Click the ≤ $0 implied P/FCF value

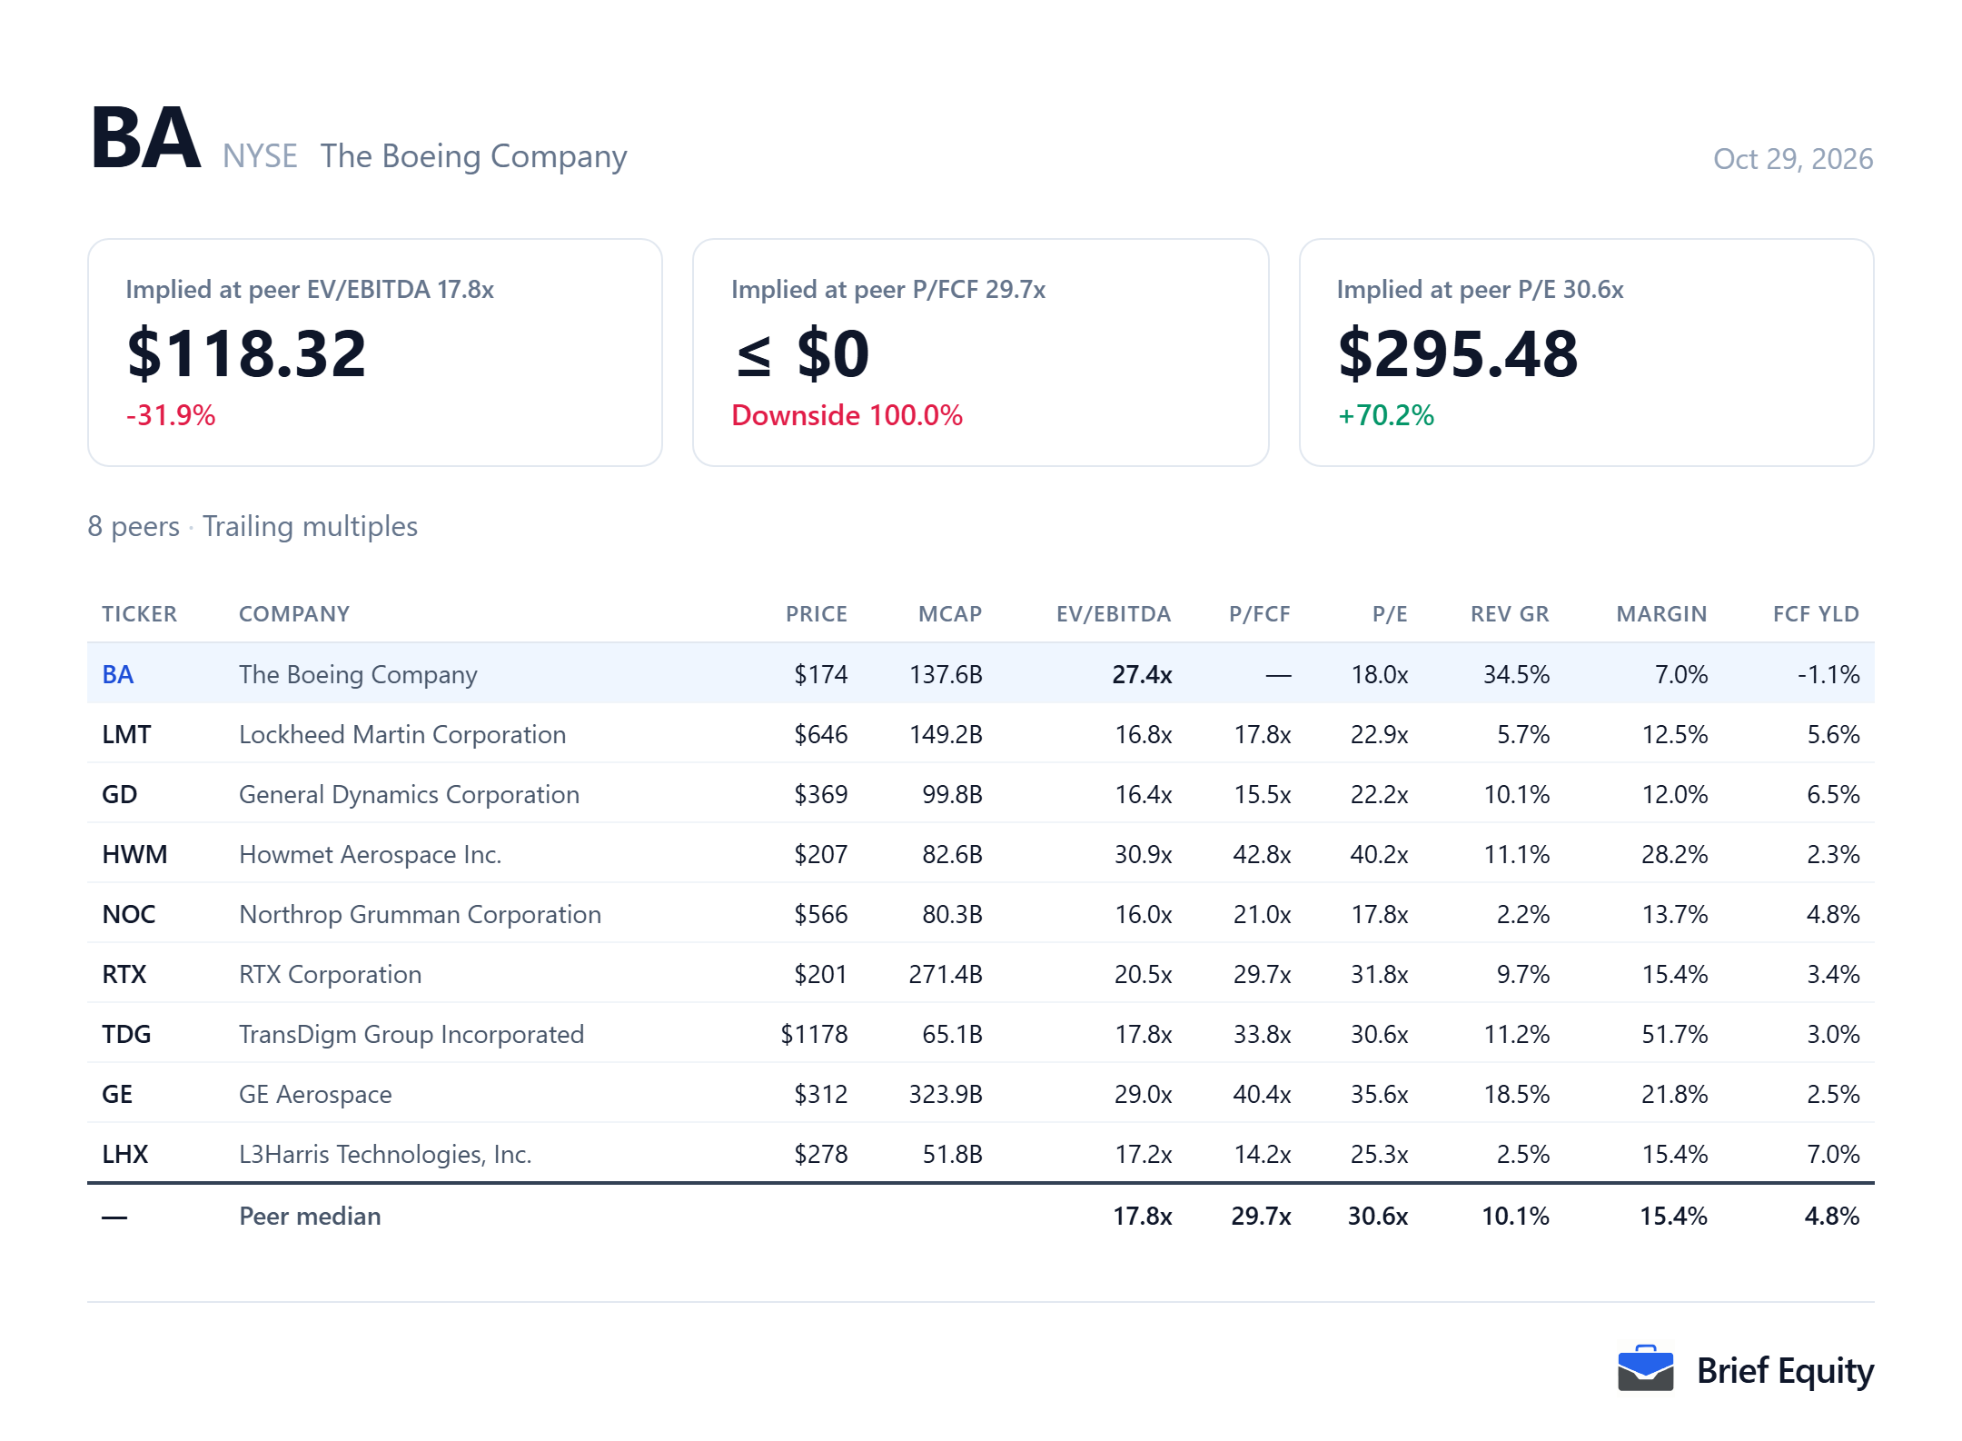[x=802, y=353]
